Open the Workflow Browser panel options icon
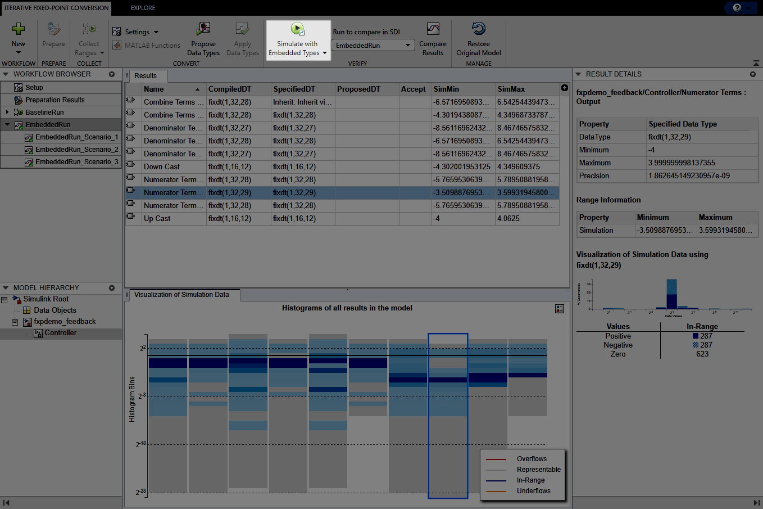This screenshot has width=763, height=509. pos(111,74)
